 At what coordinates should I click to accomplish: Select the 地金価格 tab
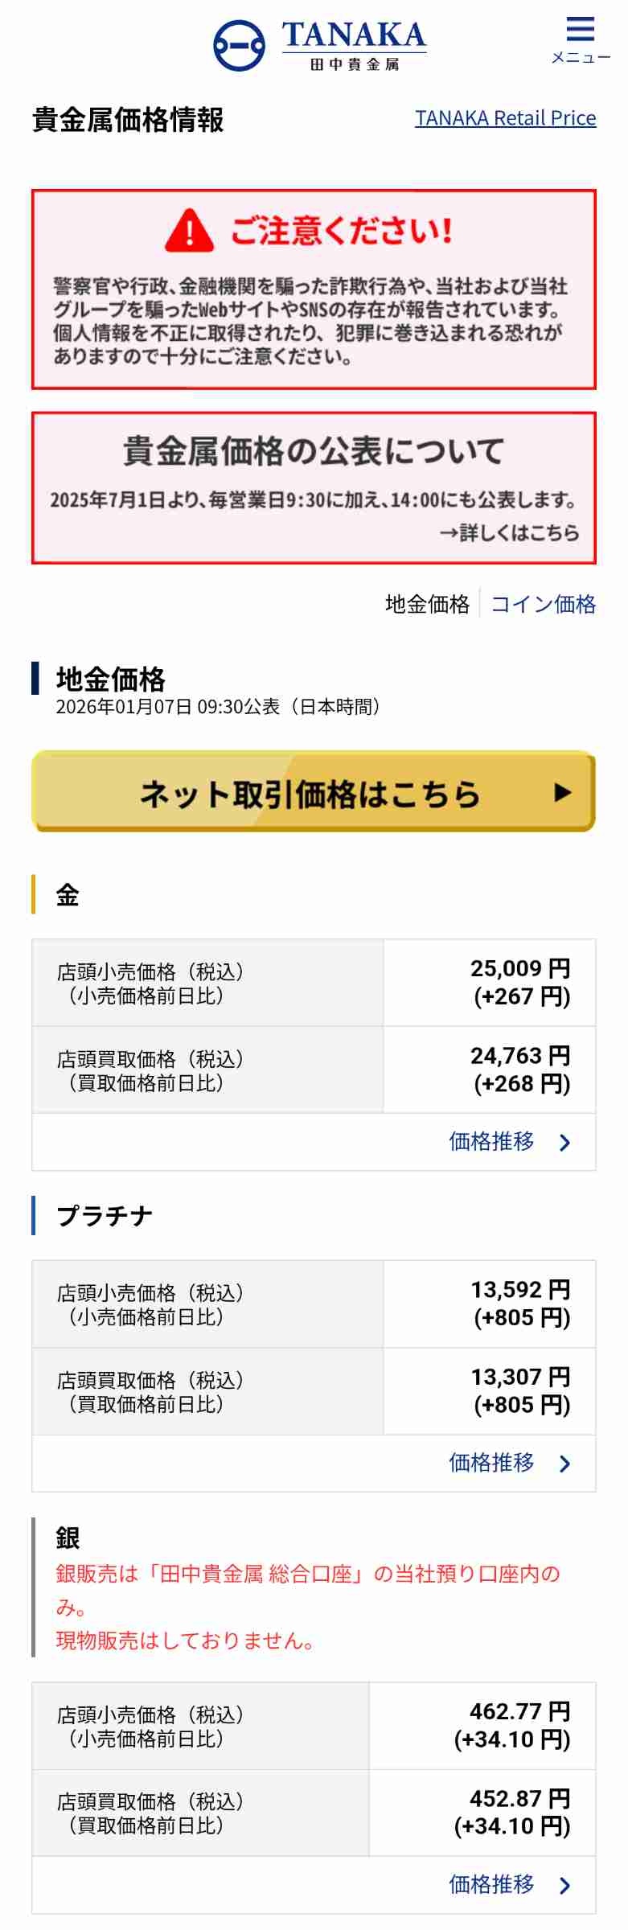click(x=427, y=604)
